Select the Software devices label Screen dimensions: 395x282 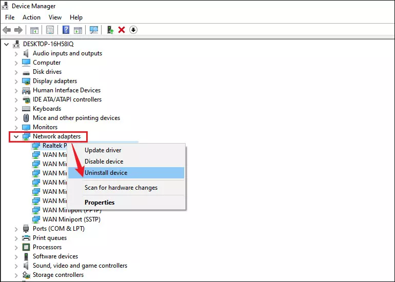pos(55,256)
